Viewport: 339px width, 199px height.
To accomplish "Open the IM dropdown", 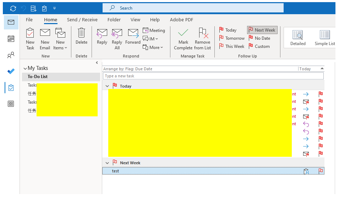I will (150, 39).
